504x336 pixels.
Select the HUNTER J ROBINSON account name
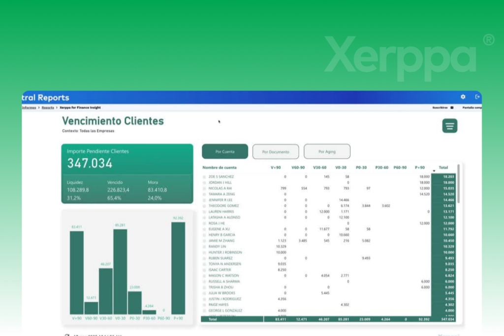click(x=225, y=252)
